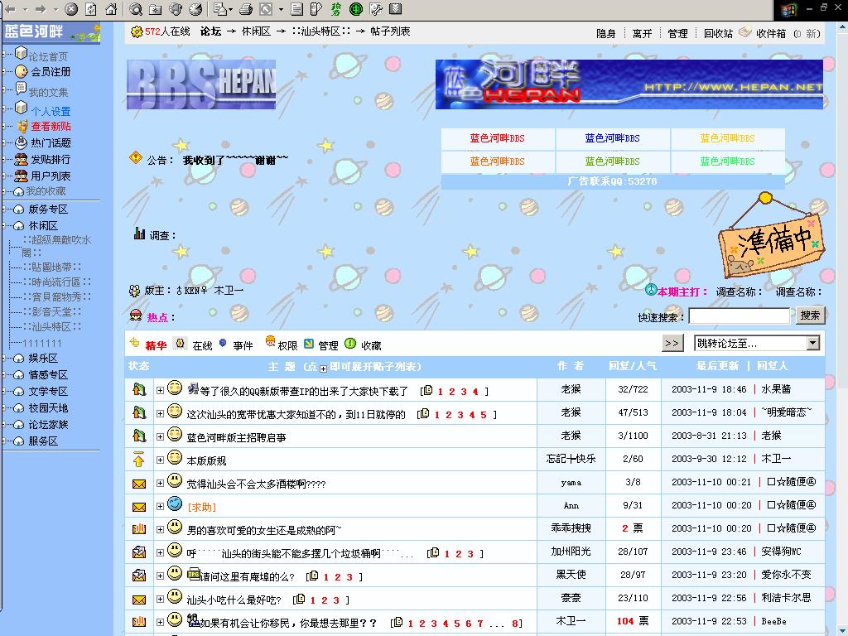Click 论坛 in the breadcrumb
This screenshot has width=848, height=636.
[210, 31]
